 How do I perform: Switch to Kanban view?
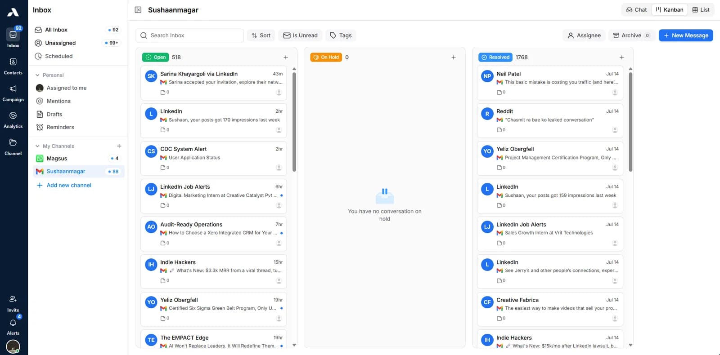click(670, 10)
